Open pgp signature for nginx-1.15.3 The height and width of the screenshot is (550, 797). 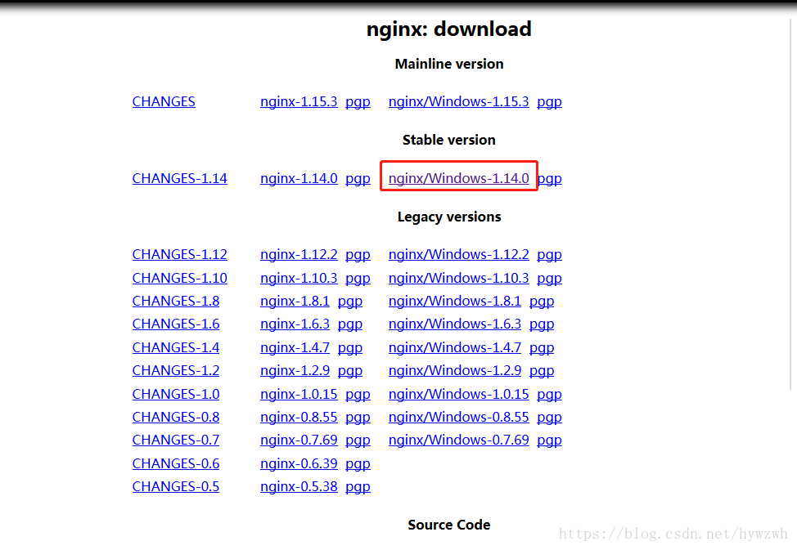point(358,102)
